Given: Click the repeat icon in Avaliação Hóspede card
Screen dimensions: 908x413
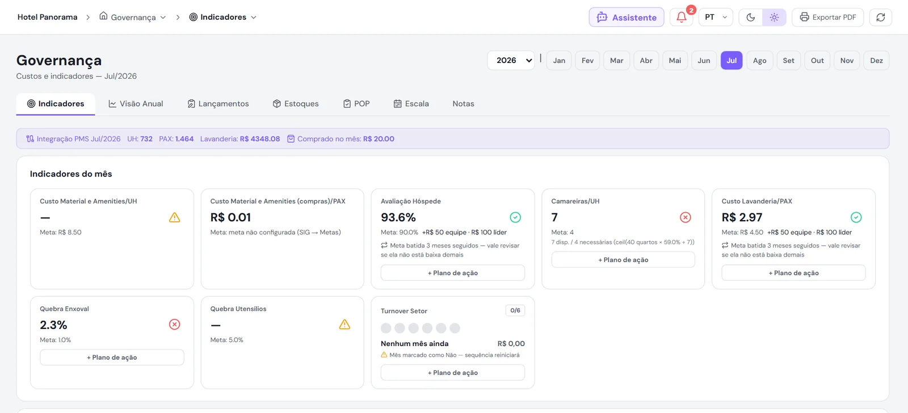Looking at the screenshot, I should [x=384, y=245].
